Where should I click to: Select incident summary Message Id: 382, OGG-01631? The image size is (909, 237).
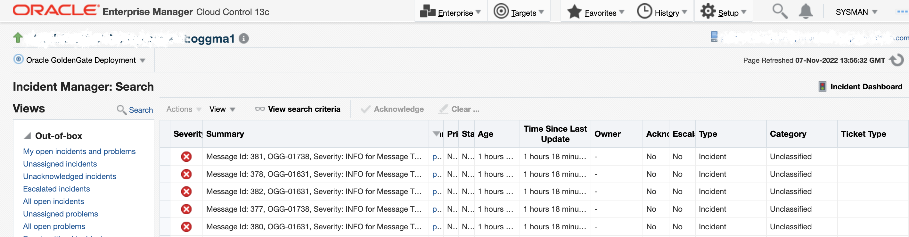tap(314, 192)
